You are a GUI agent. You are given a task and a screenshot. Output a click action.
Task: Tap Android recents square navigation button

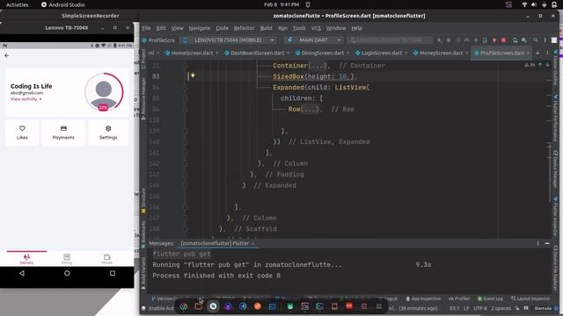point(113,273)
